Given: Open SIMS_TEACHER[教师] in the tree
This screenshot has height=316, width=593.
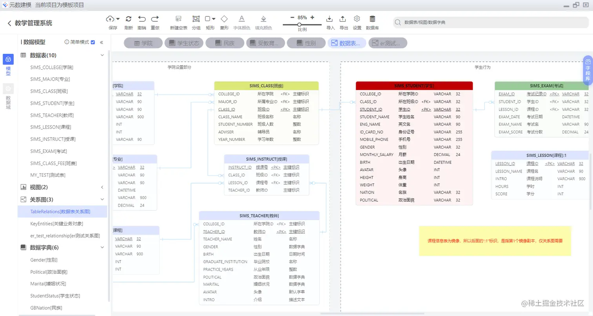Looking at the screenshot, I should [x=52, y=115].
